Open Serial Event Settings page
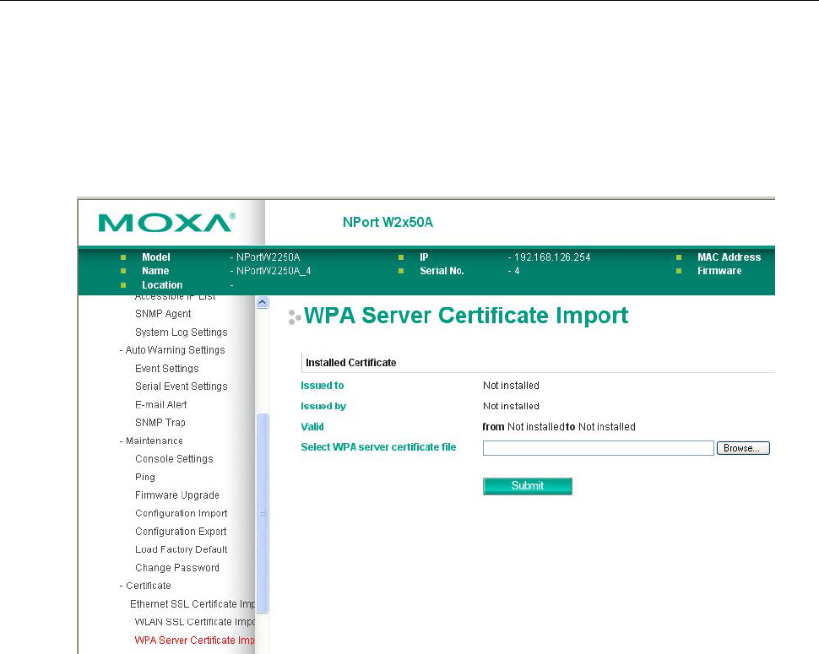The height and width of the screenshot is (654, 819). pos(182,386)
